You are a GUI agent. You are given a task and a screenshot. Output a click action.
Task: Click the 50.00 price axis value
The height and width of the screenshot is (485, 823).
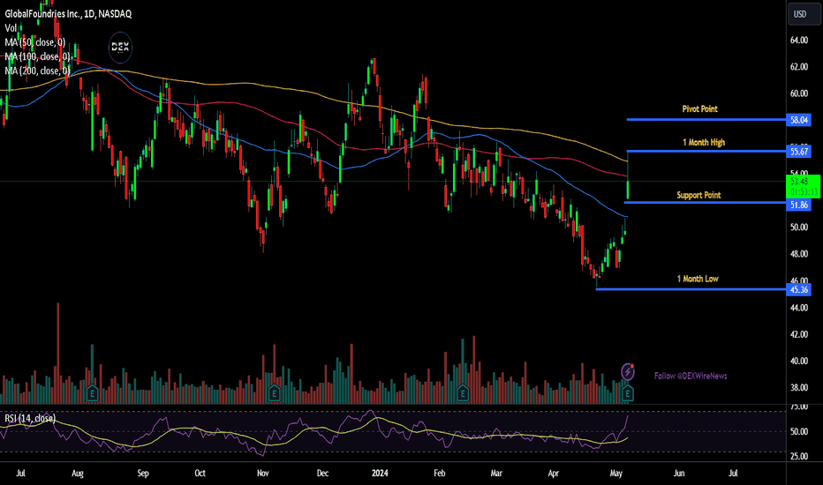click(799, 228)
